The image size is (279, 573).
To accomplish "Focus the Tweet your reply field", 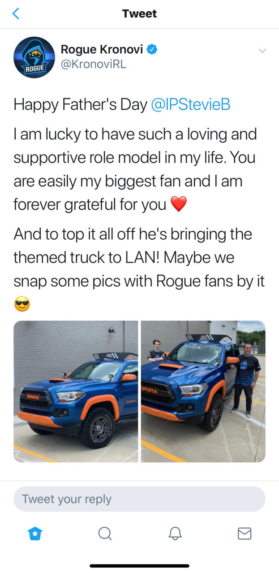I will pos(139,499).
